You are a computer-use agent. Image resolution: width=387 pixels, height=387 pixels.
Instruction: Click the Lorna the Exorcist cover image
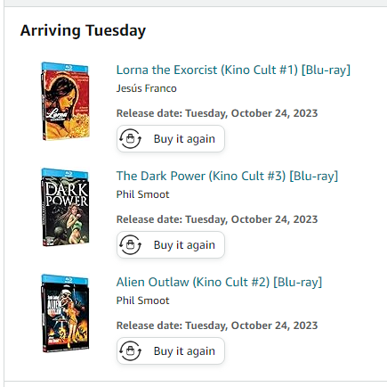(65, 101)
